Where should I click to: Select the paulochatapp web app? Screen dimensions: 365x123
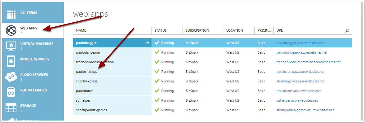(x=86, y=72)
